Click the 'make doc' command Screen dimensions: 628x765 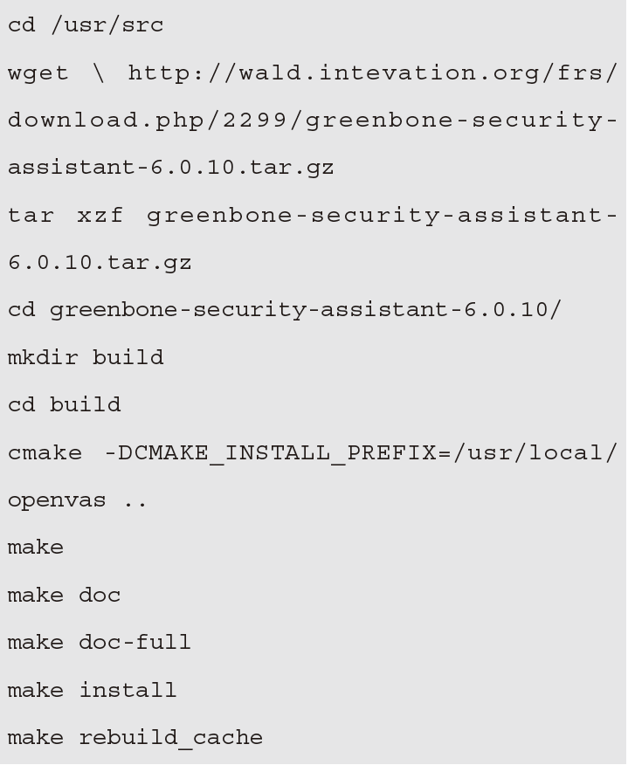click(65, 596)
